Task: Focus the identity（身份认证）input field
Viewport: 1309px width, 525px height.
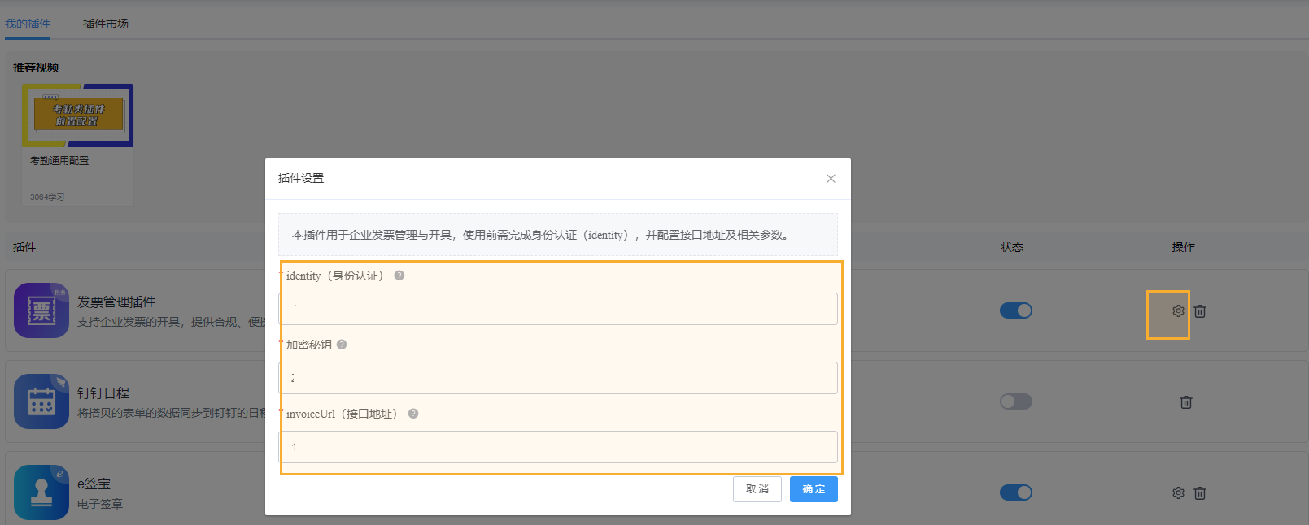Action: [x=558, y=309]
